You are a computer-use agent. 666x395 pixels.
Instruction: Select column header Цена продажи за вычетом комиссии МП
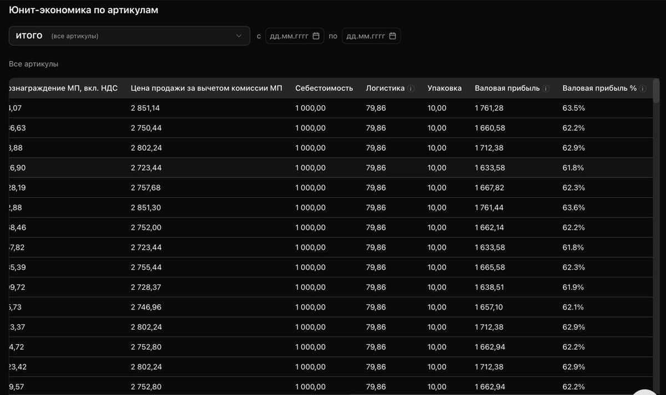coord(206,88)
